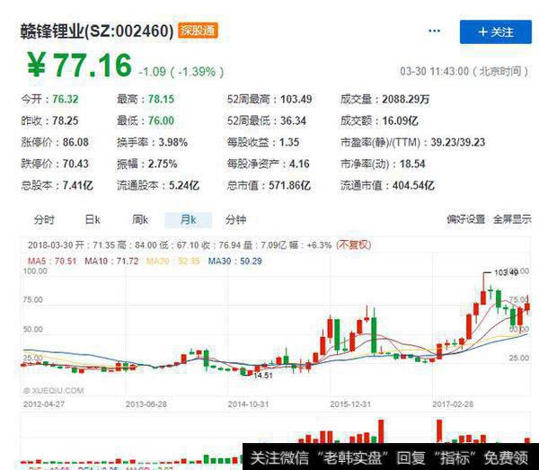Click the 最低 value 76.00
The width and height of the screenshot is (539, 470).
(x=161, y=120)
